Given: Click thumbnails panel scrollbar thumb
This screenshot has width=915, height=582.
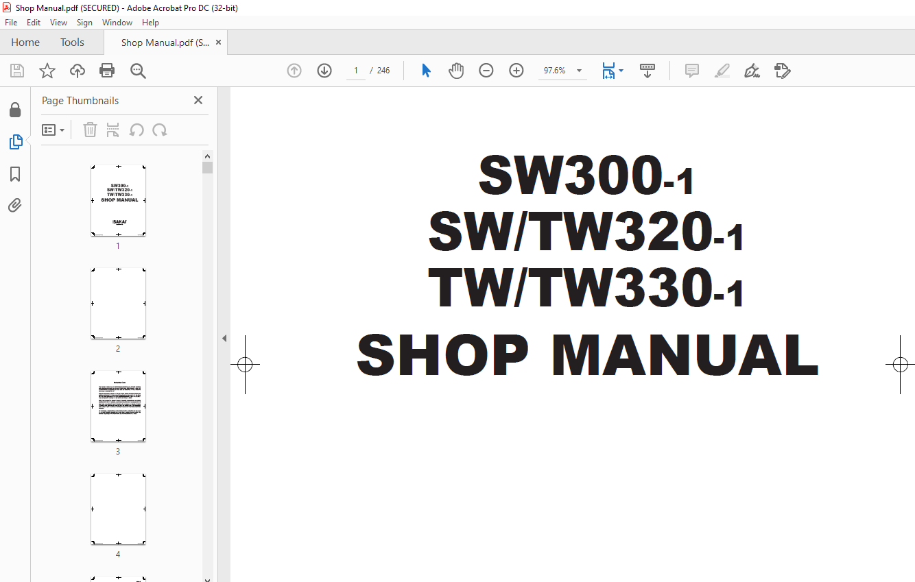Looking at the screenshot, I should [207, 167].
